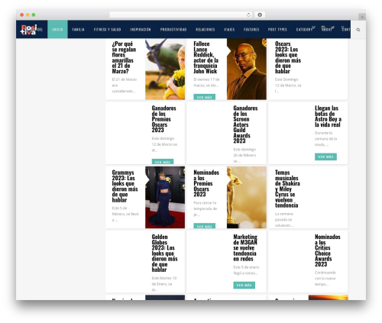This screenshot has height=323, width=382.
Task: Click excerpt 'Este 5 de enero llegó a varias'
Action: click(246, 270)
